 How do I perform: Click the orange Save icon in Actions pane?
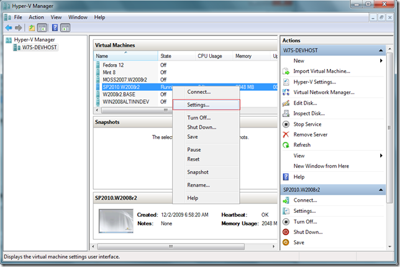(286, 243)
